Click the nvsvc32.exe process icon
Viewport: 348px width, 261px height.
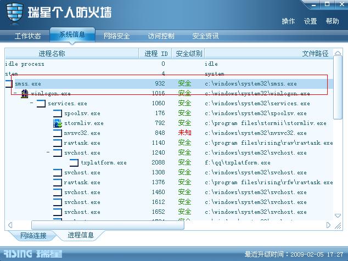[58, 133]
